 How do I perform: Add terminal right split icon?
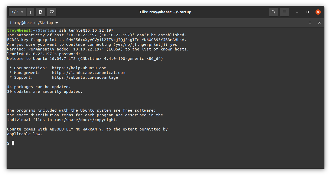(x=41, y=12)
